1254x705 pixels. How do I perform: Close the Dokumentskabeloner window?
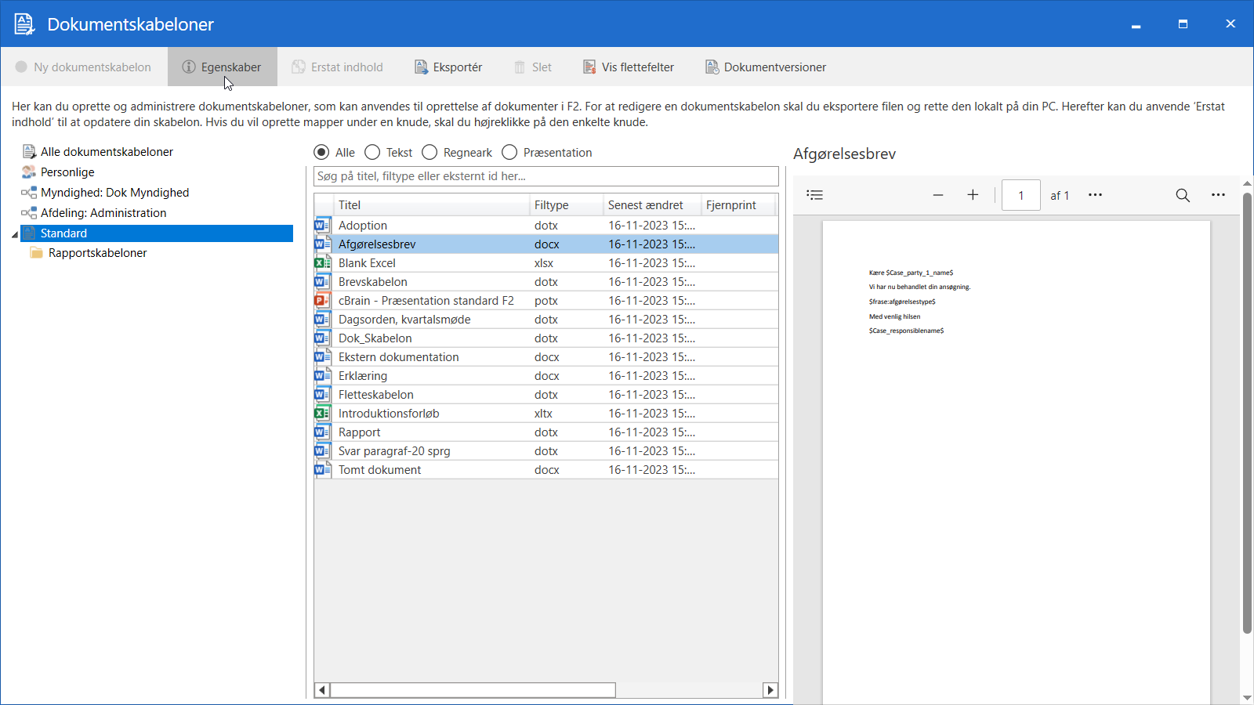pos(1230,24)
